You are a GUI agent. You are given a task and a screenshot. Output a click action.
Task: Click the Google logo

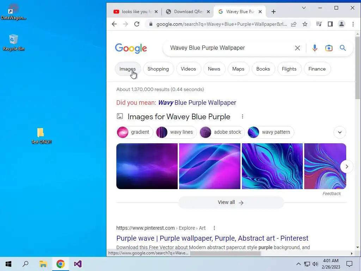[x=131, y=48]
